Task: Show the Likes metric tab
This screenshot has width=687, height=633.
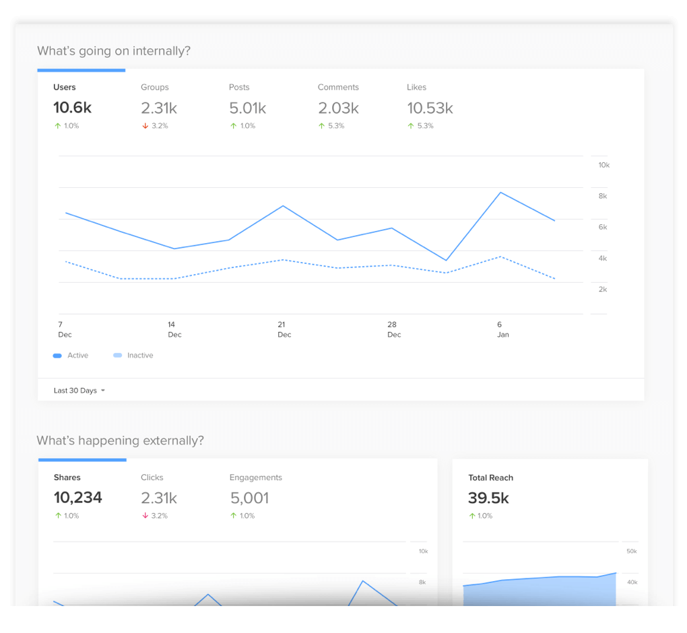Action: (430, 106)
